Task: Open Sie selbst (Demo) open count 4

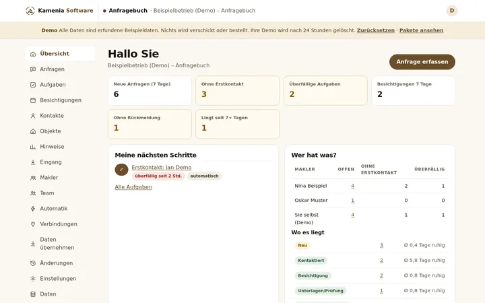Action: click(x=352, y=215)
